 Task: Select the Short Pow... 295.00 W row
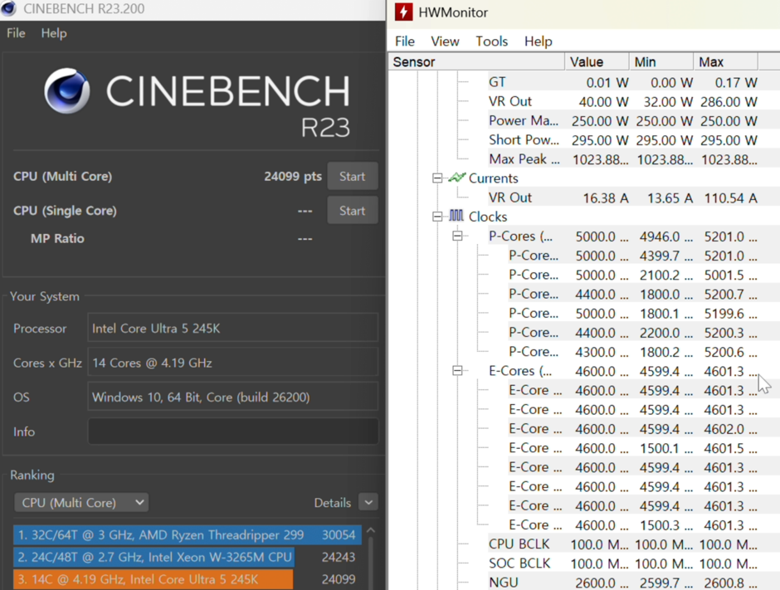point(623,139)
